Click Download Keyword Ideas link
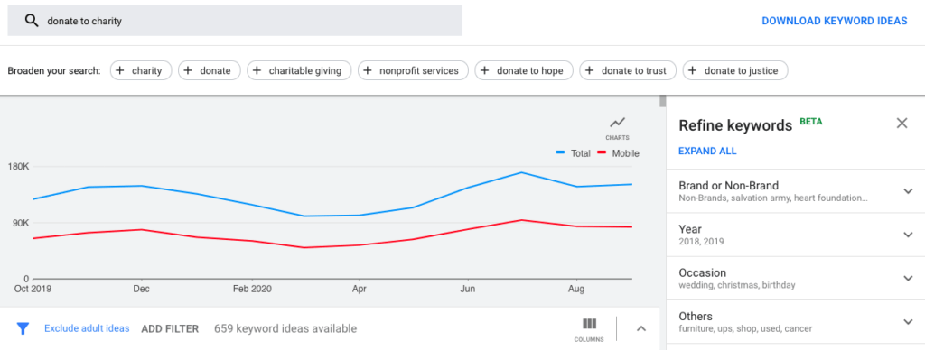 (x=834, y=21)
